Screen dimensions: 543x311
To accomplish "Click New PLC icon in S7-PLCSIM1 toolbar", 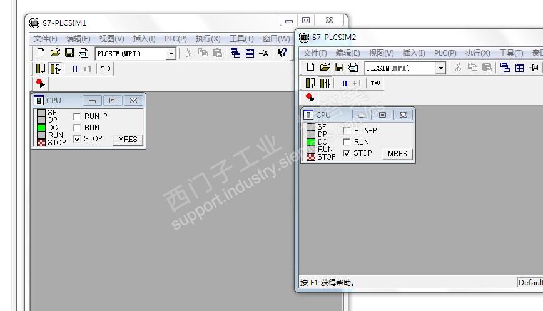I will tap(41, 53).
